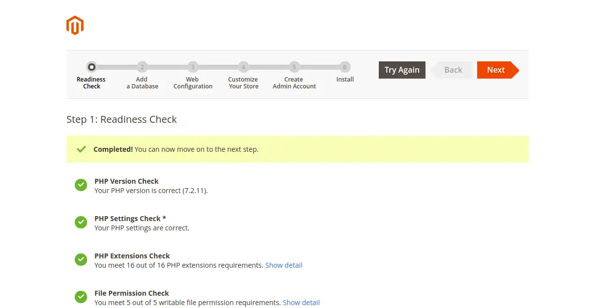608x308 pixels.
Task: Select step 4 Customize Your Store
Action: (243, 67)
